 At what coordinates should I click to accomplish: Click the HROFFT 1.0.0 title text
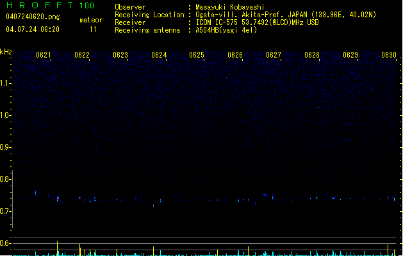(50, 5)
